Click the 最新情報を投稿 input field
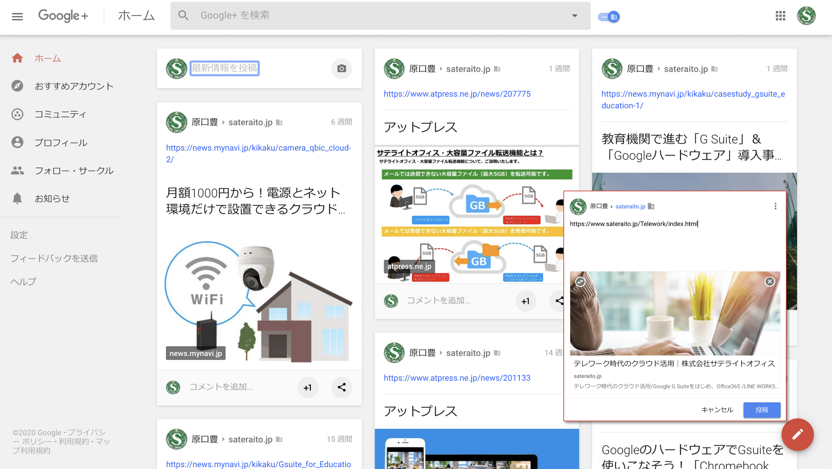832x469 pixels. (224, 68)
